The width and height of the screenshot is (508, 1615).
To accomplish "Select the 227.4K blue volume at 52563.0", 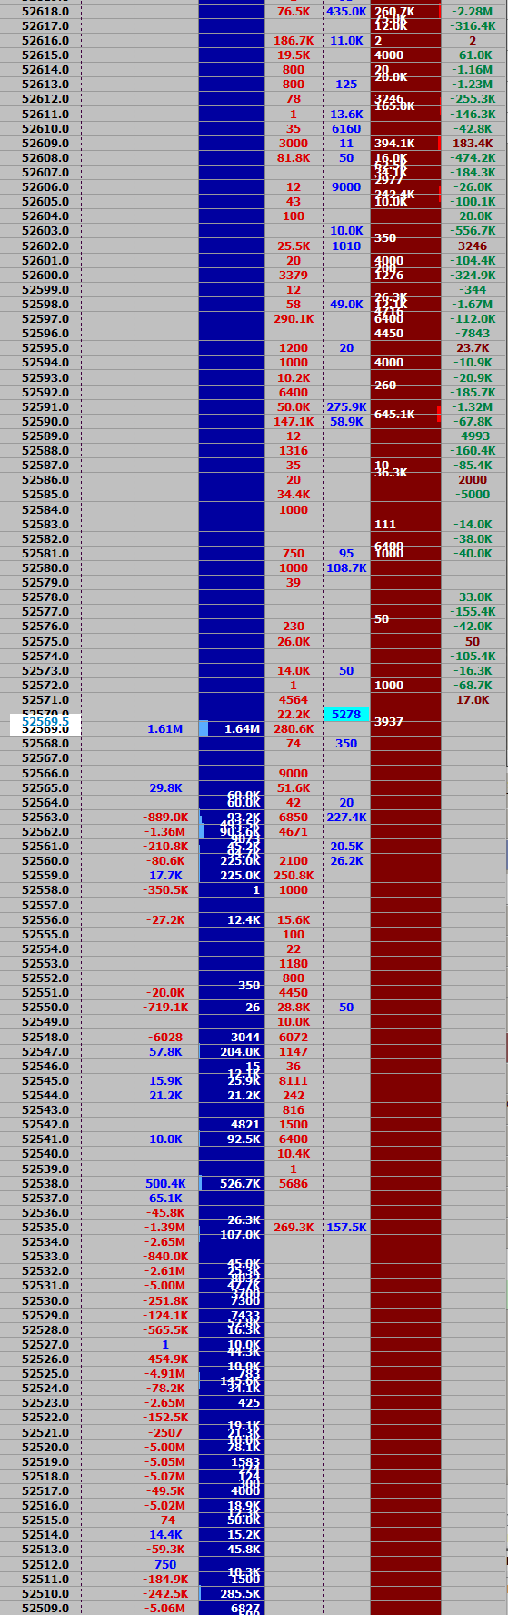I will point(346,818).
